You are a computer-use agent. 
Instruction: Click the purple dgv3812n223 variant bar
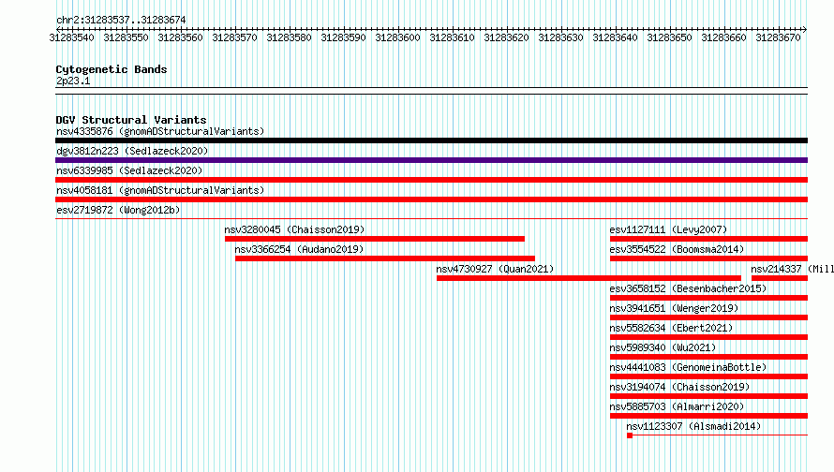431,160
